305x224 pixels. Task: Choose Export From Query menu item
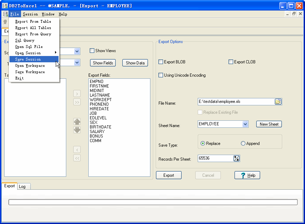coord(34,34)
